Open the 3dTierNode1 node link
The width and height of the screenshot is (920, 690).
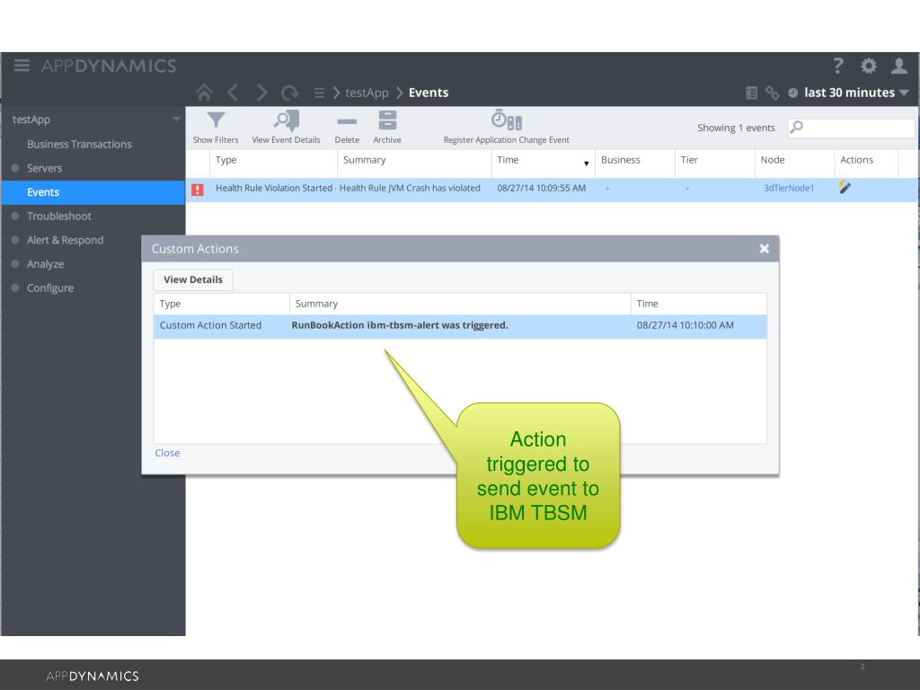pyautogui.click(x=789, y=189)
